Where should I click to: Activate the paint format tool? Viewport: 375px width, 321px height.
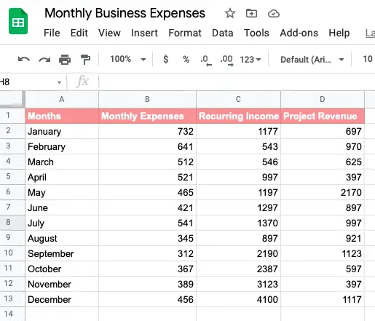(85, 60)
